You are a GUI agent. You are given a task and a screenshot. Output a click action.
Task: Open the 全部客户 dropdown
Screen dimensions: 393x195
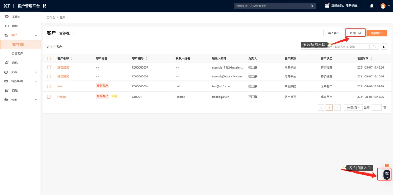coord(67,33)
